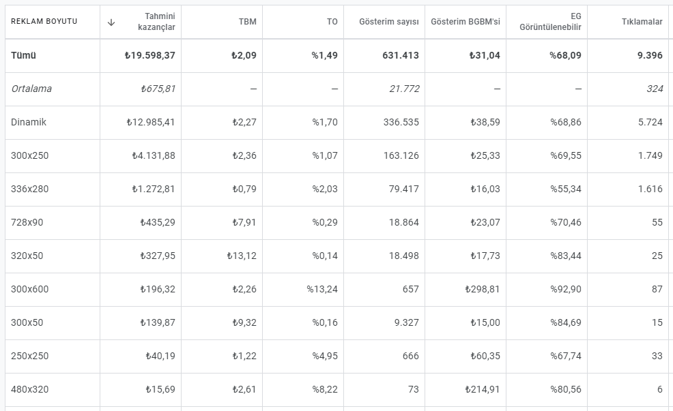Select the 250x250 row label
Viewport: 673px width, 411px height.
[29, 356]
